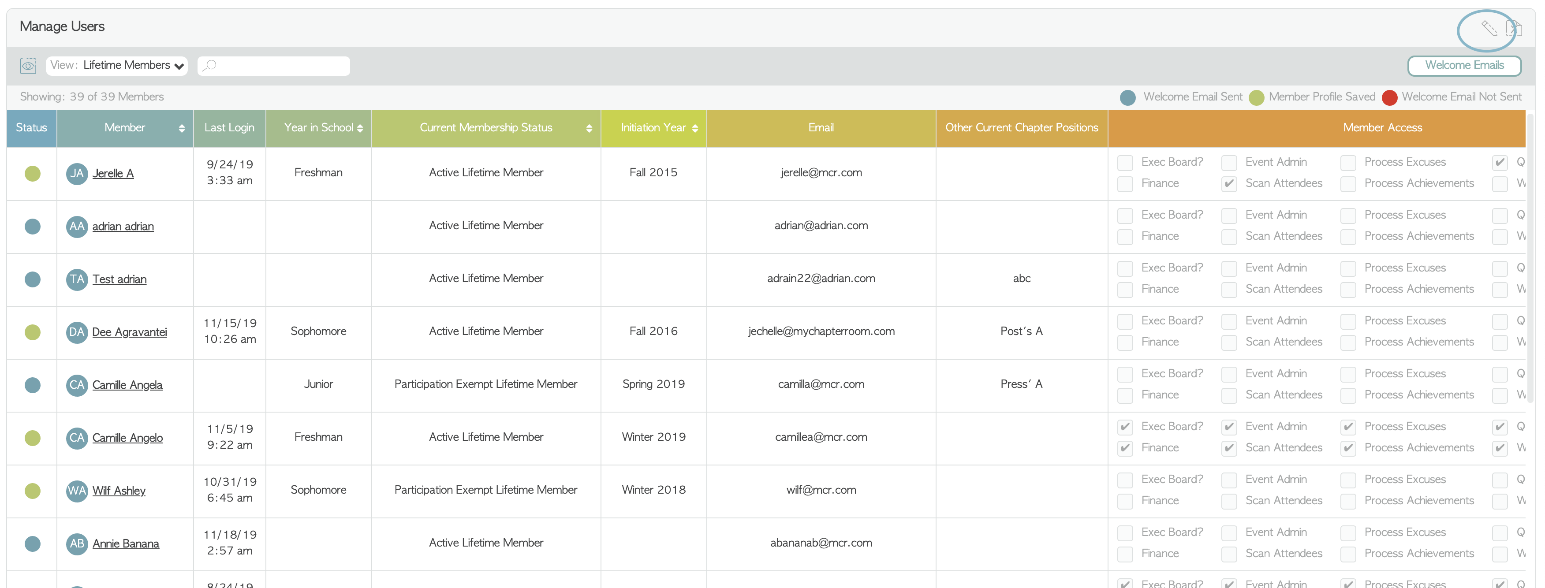
Task: Click the eye view icon in the filter bar
Action: [x=28, y=65]
